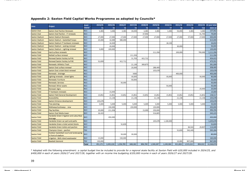Screen dimensions: 249x171
Task: Click 'Saxton Stadium - Lighting renewal' project
Action: click(x=66, y=49)
